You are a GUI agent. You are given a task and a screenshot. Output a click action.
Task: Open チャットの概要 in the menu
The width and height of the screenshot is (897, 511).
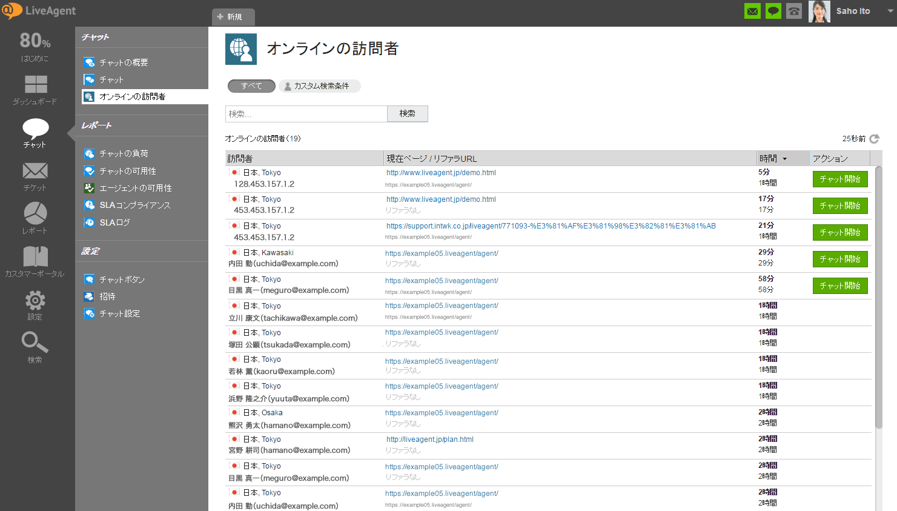(124, 62)
